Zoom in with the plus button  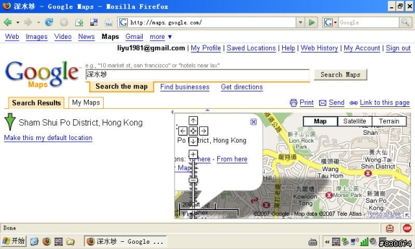(193, 154)
